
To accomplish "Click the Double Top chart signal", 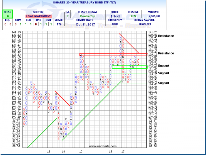I will tap(88, 17).
